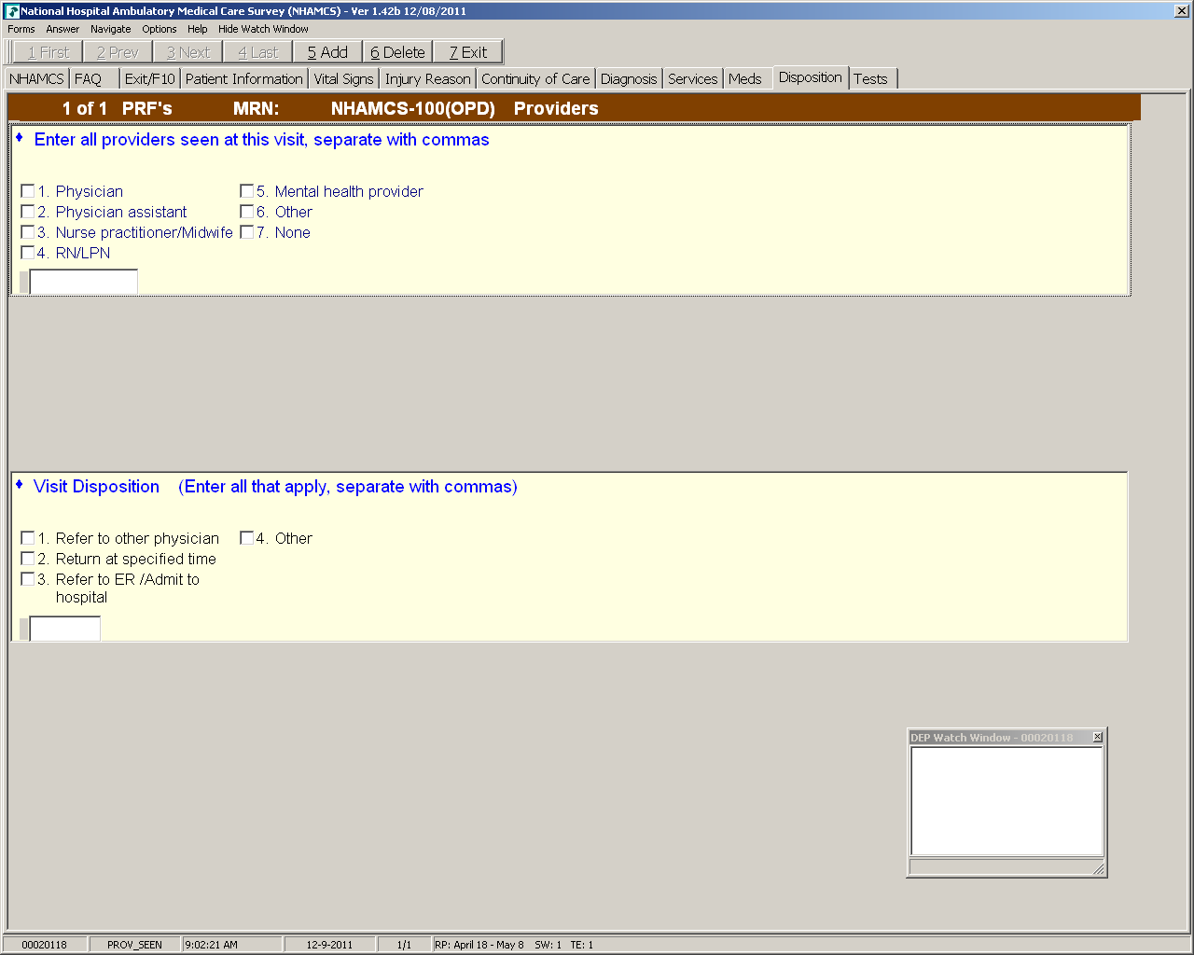The height and width of the screenshot is (955, 1194).
Task: Open the Forms menu
Action: [21, 29]
